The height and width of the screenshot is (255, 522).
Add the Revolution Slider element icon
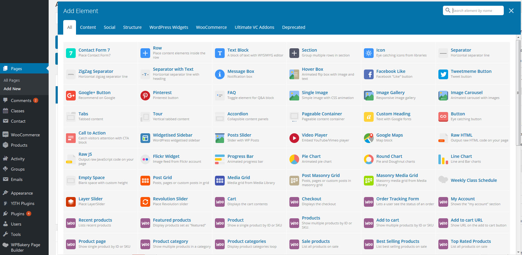click(145, 202)
